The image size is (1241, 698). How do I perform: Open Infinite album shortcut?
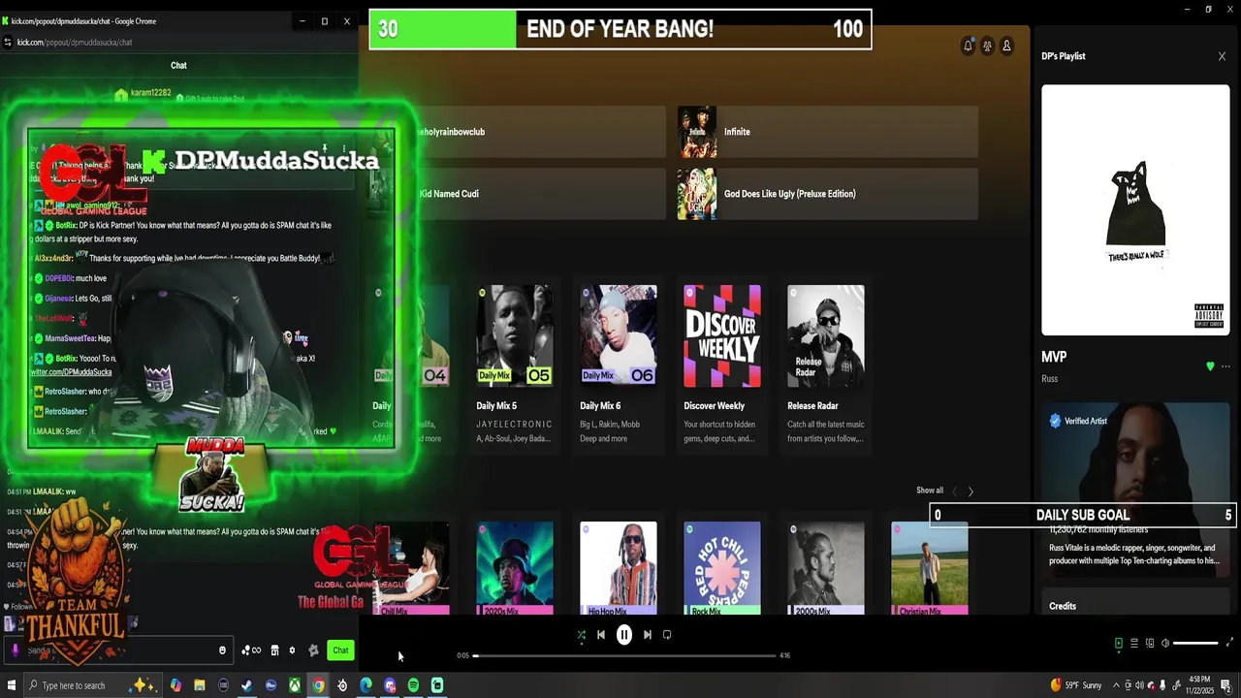(x=827, y=132)
